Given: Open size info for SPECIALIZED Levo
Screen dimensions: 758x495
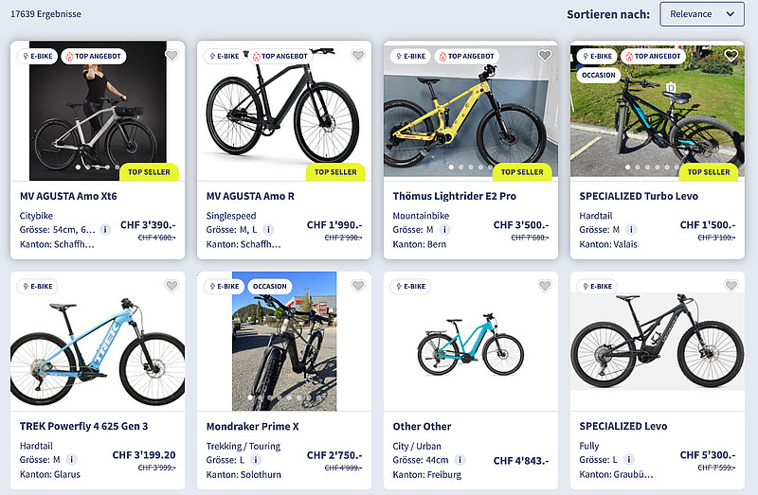Looking at the screenshot, I should pos(628,460).
